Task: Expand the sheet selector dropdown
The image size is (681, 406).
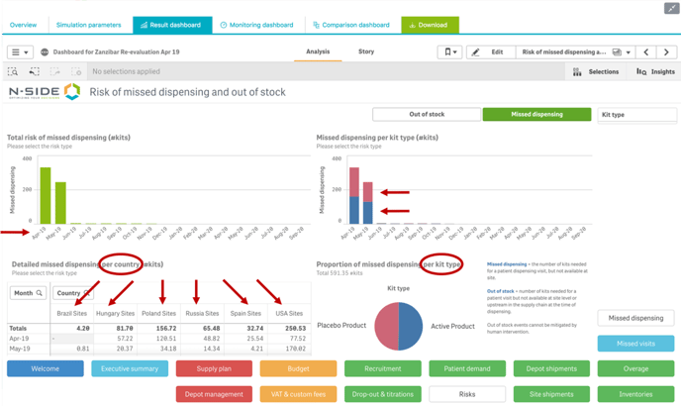Action: pos(621,52)
